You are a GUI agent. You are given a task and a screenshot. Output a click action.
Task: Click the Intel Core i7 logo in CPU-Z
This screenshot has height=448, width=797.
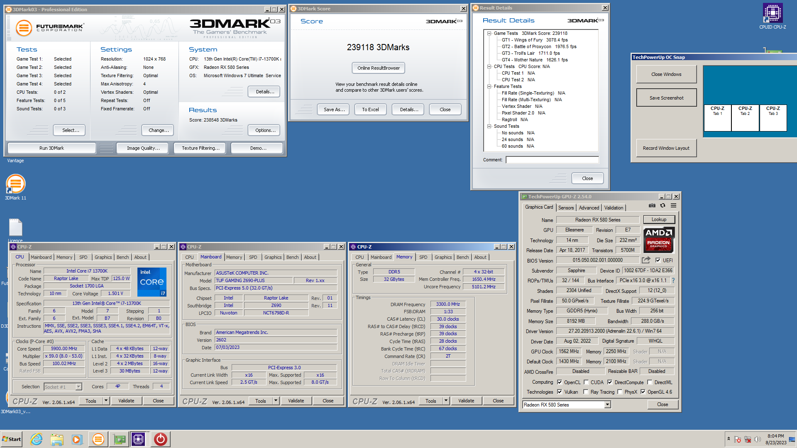click(x=152, y=282)
